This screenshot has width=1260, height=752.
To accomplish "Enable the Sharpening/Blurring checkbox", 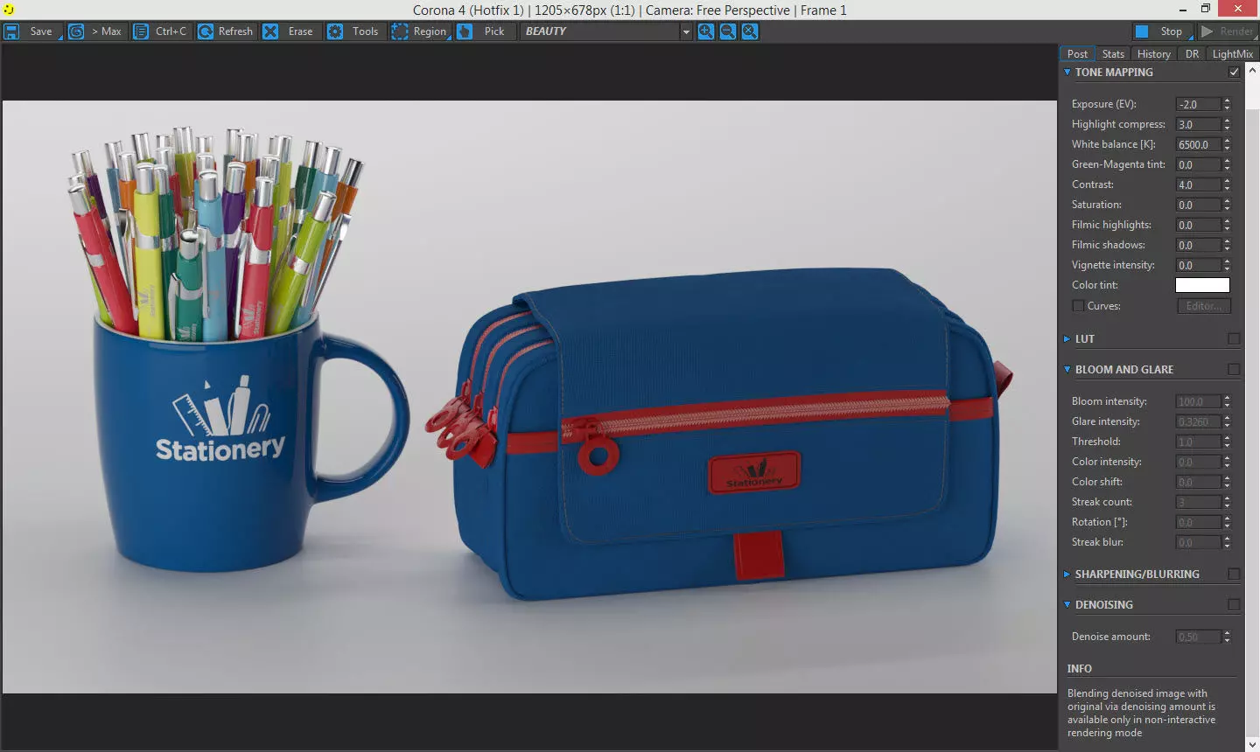I will [x=1234, y=574].
